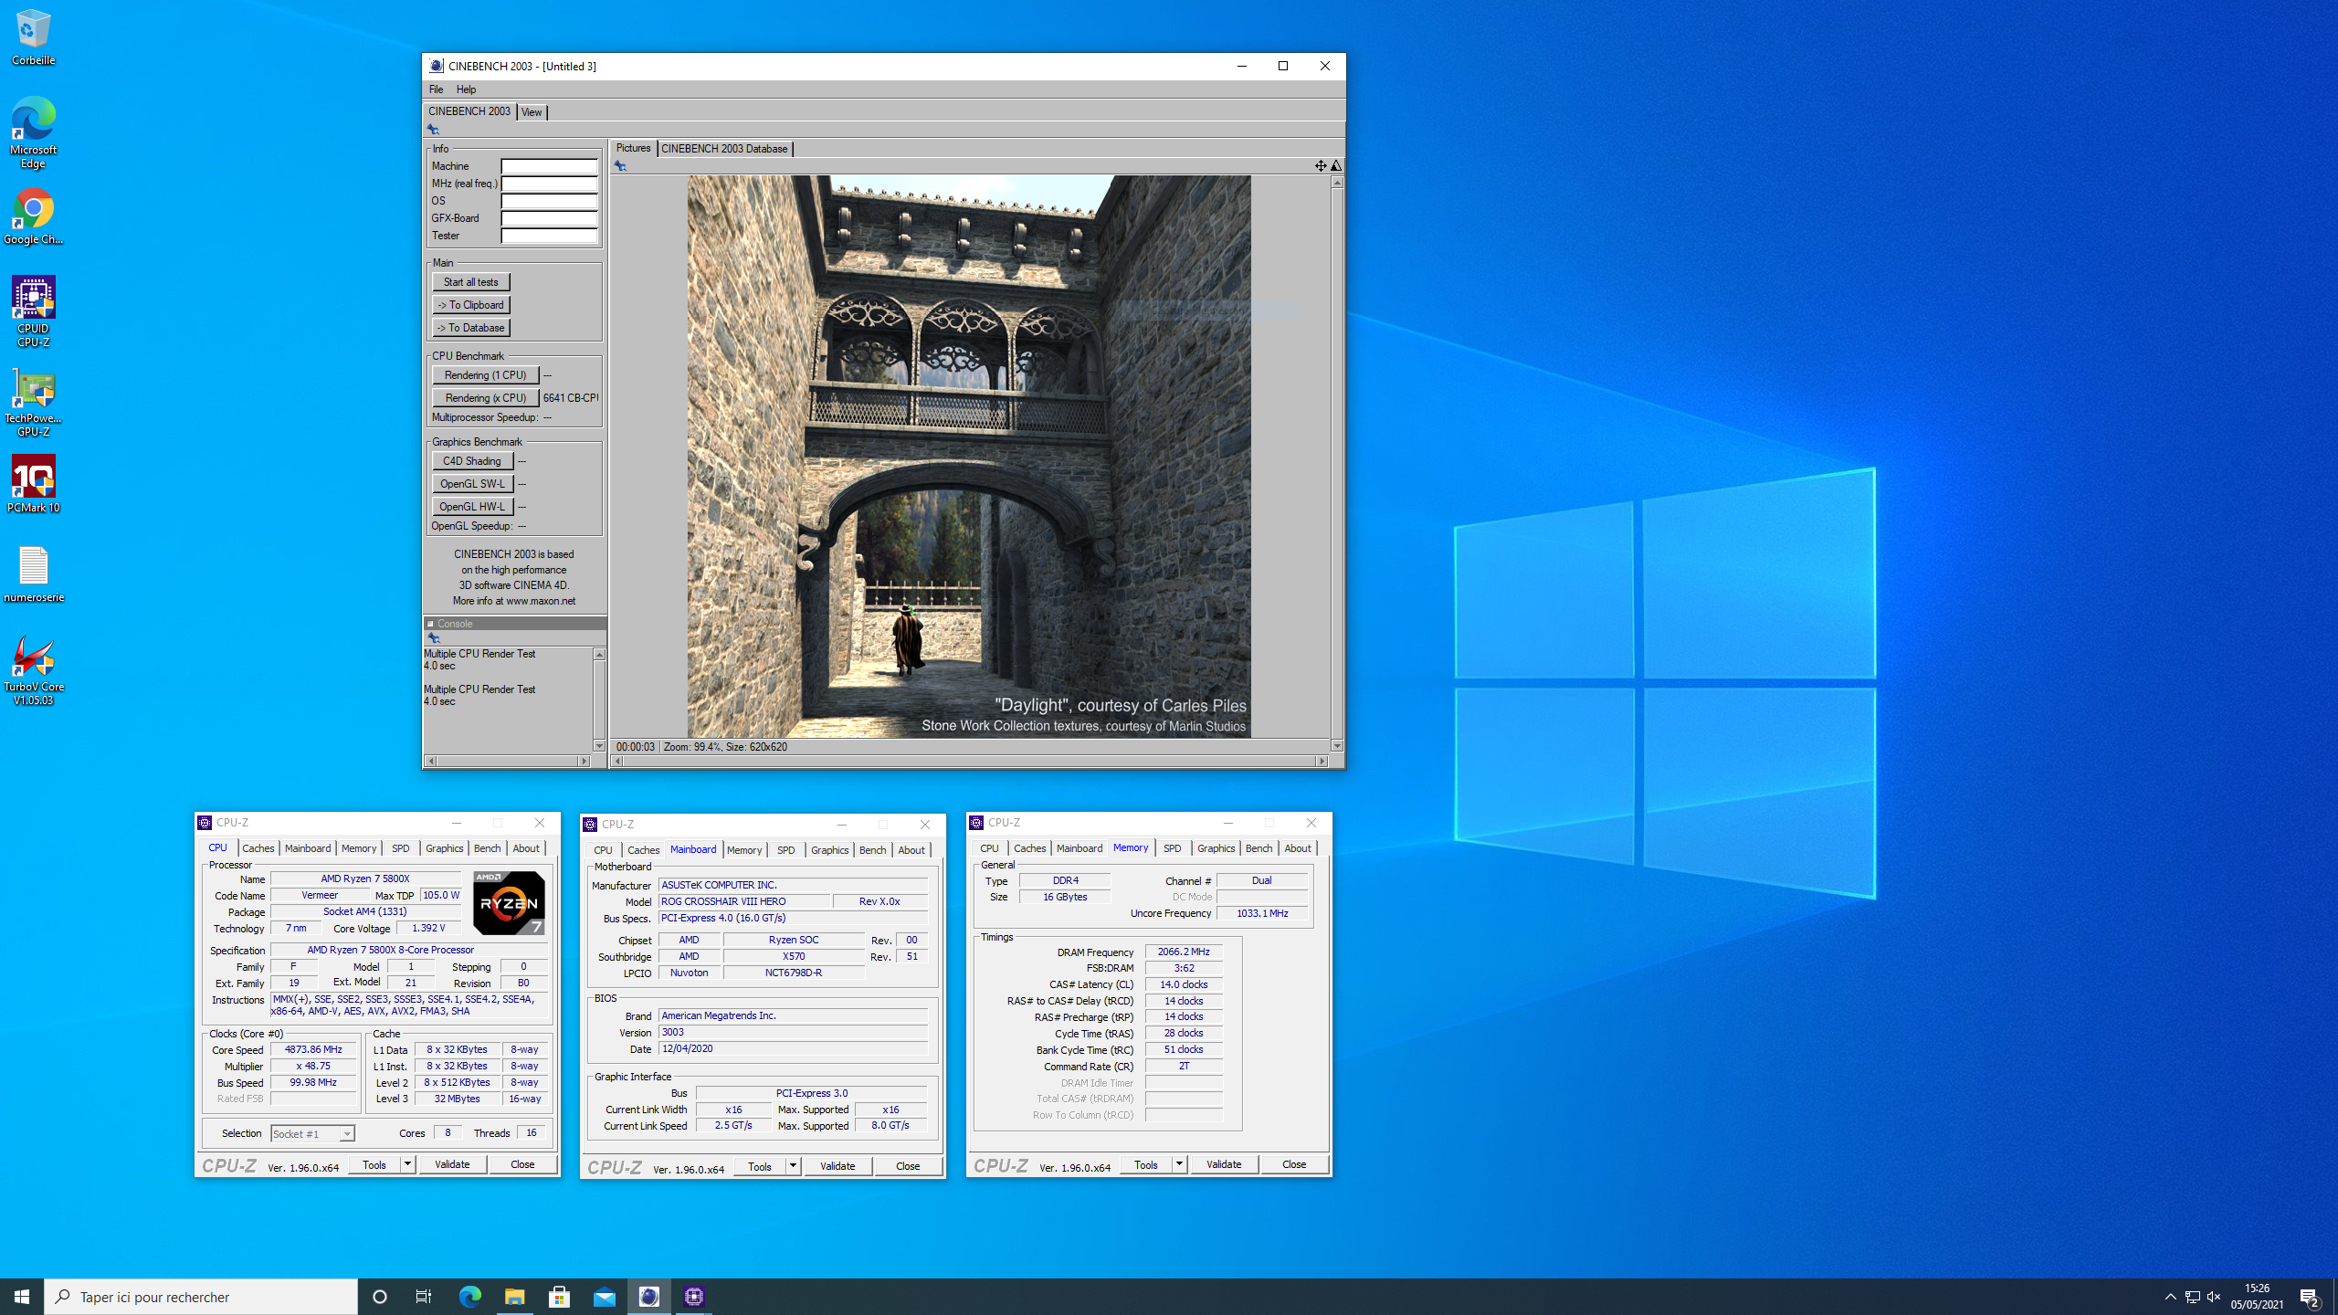2338x1315 pixels.
Task: Click the move-view cross icon in Pictures panel
Action: [x=1321, y=165]
